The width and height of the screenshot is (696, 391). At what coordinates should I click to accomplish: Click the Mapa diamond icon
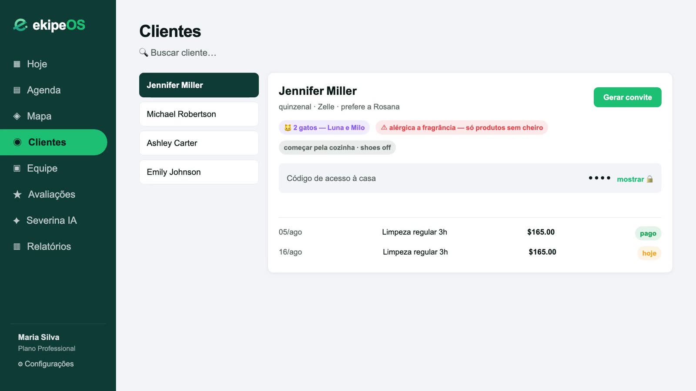point(17,116)
